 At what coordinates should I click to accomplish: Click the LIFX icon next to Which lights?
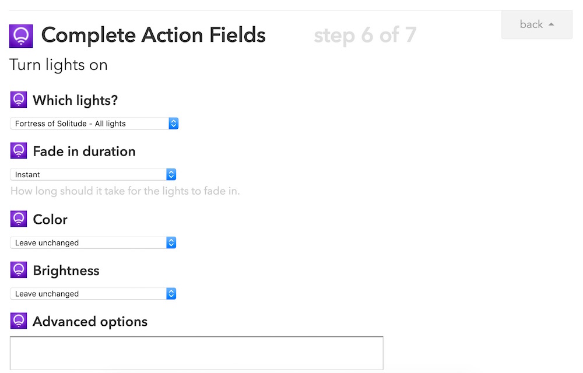tap(19, 100)
